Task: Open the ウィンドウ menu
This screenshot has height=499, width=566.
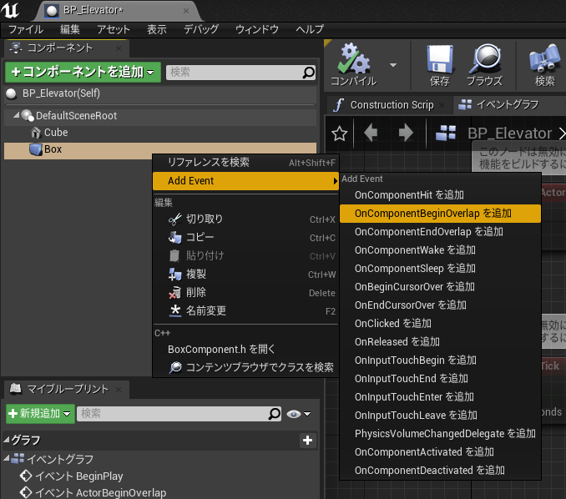Action: (x=257, y=29)
